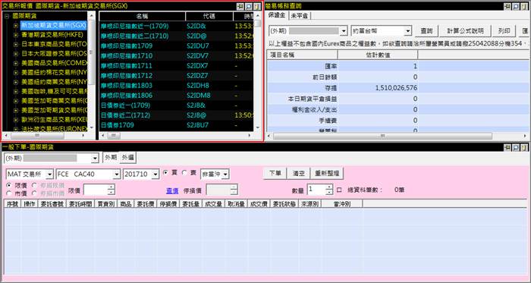531x283 pixels.
Task: Open the 201710 contract month dropdown
Action: (x=156, y=175)
